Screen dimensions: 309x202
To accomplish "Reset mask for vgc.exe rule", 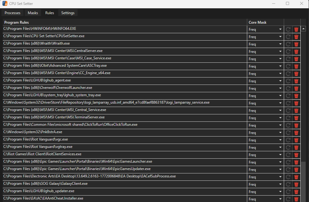I will click(x=288, y=140).
